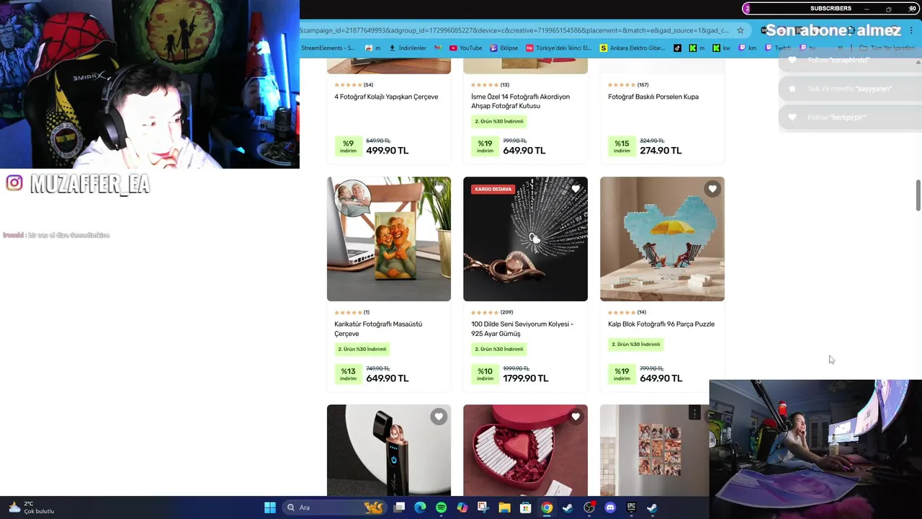Viewport: 922px width, 519px height.
Task: Open the İndirilenler bookmarks folder
Action: click(408, 48)
